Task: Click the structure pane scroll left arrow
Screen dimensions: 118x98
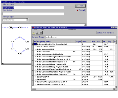Action: 3,63
